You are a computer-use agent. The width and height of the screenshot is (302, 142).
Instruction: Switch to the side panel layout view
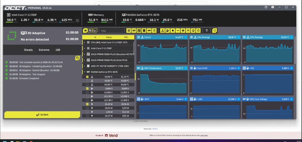click(85, 30)
